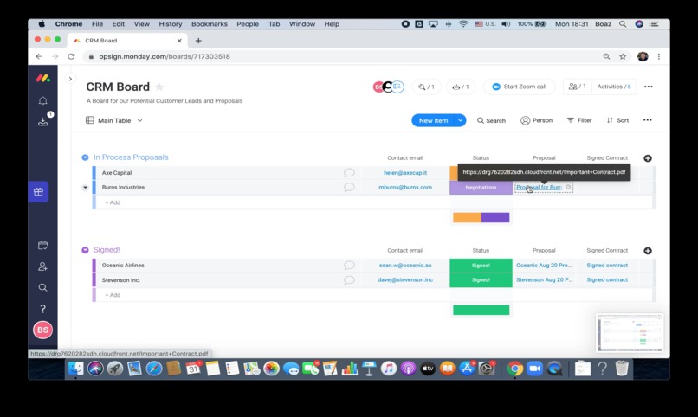Click the board members avatars
The width and height of the screenshot is (698, 417).
pyautogui.click(x=388, y=87)
